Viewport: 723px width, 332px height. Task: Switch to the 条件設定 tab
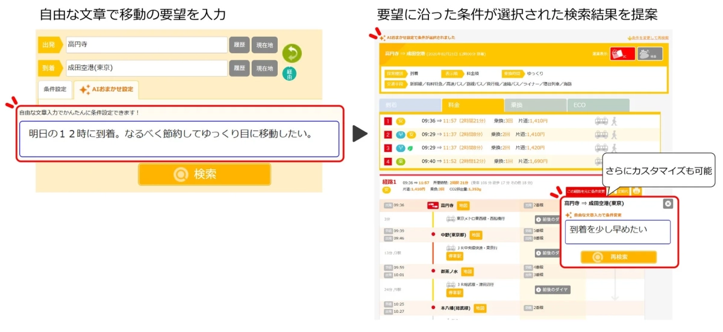click(x=55, y=89)
